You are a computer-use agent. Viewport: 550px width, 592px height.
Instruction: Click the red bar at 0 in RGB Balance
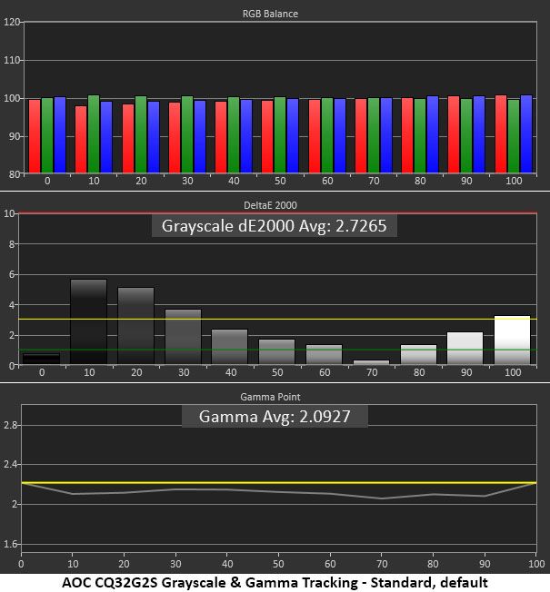(x=35, y=136)
